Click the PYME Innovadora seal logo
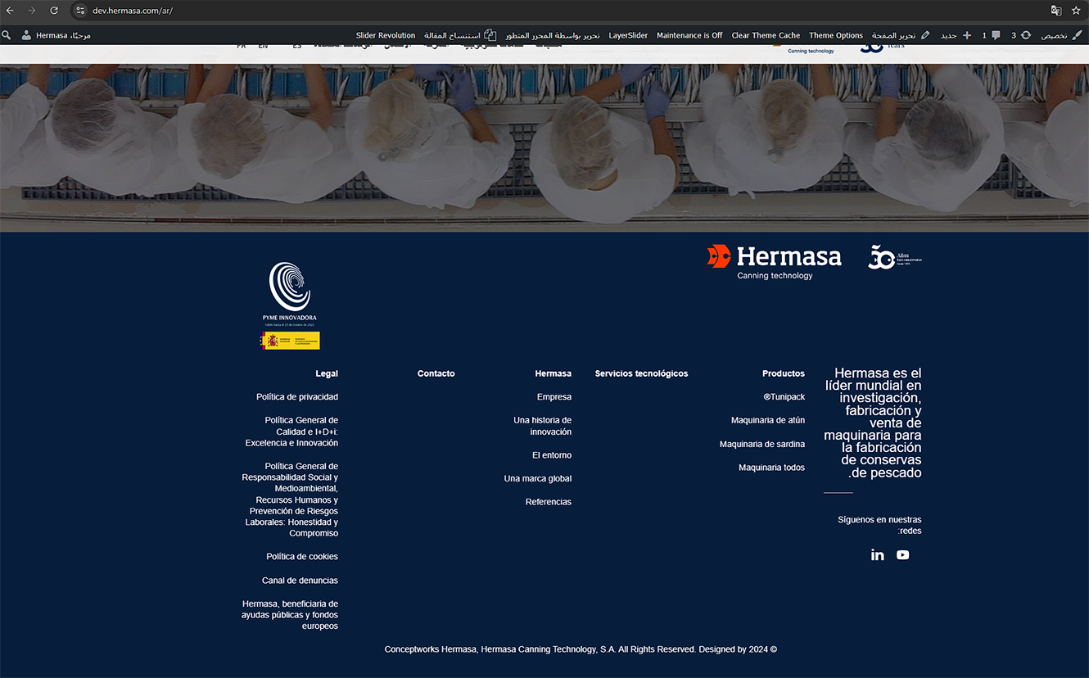Viewport: 1089px width, 678px height. 290,294
